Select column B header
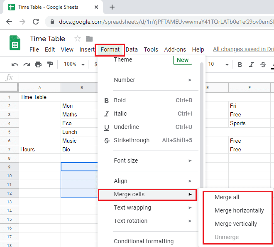The width and height of the screenshot is (274, 247). click(x=79, y=87)
